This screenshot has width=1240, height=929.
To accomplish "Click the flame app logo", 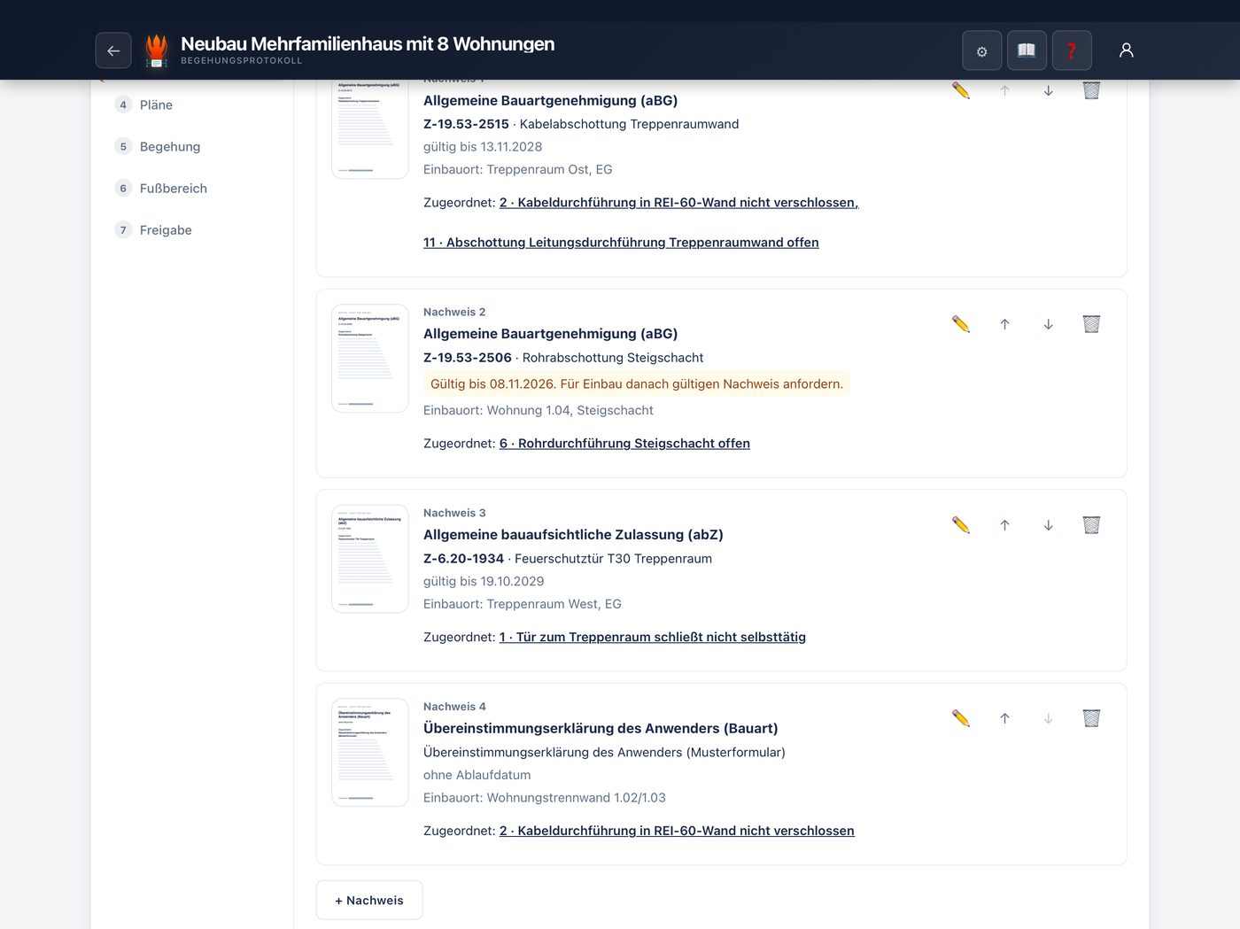I will [157, 50].
